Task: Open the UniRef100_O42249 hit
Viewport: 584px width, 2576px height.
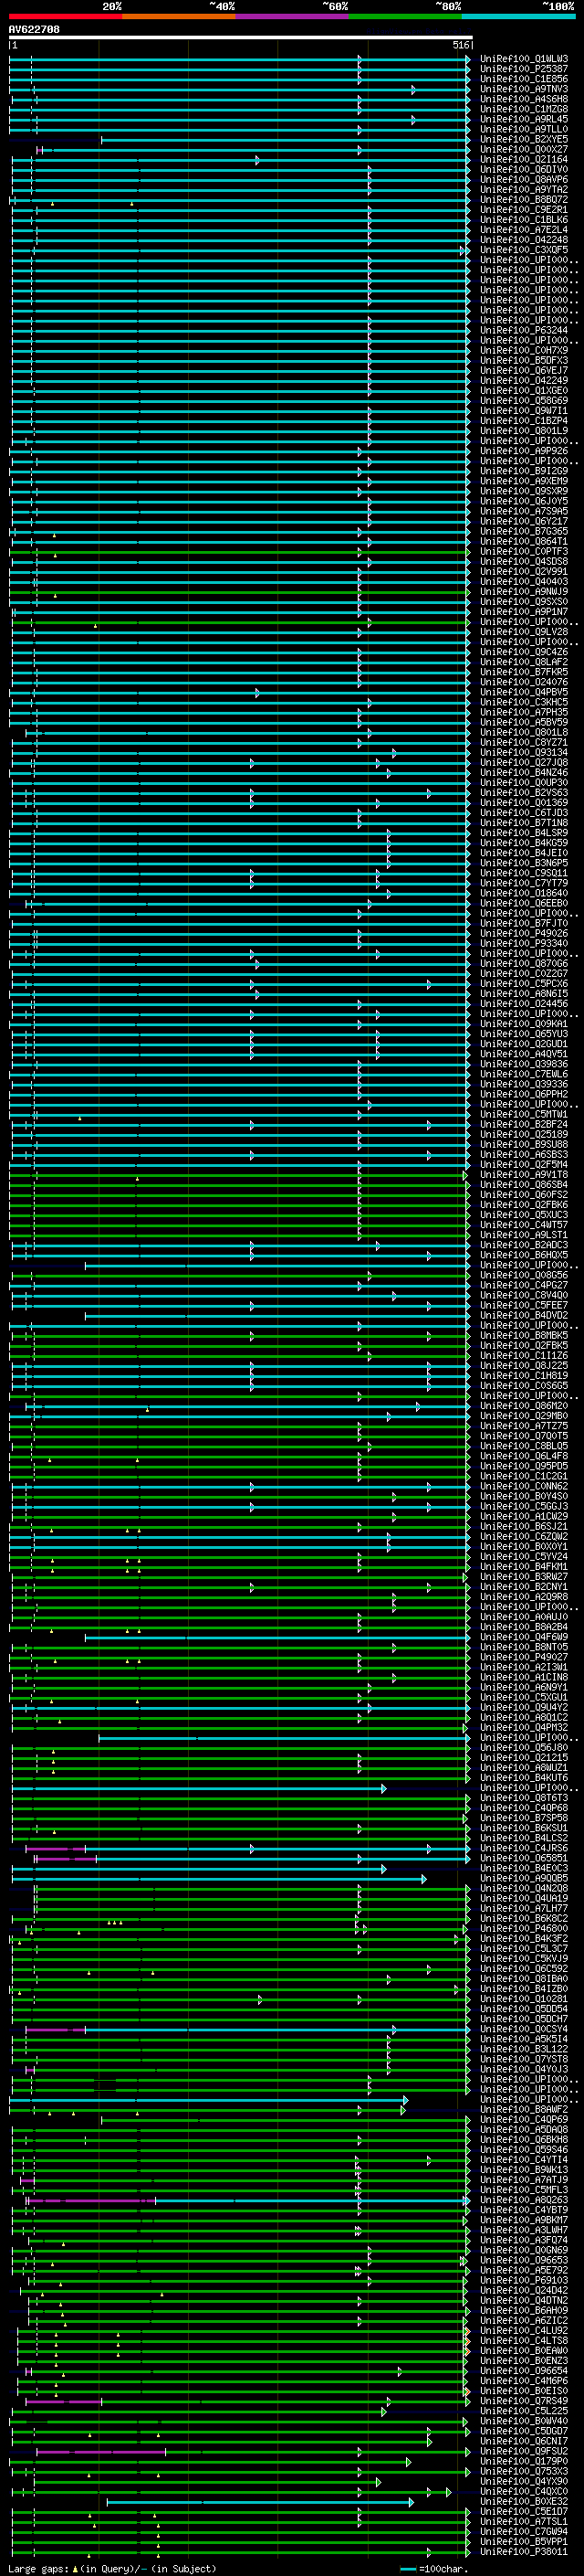Action: point(524,380)
